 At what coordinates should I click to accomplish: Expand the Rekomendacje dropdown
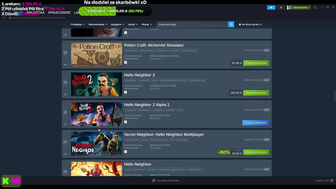[x=98, y=24]
